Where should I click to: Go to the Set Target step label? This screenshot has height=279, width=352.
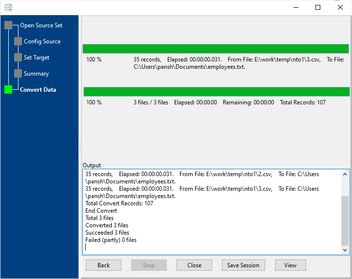click(37, 58)
